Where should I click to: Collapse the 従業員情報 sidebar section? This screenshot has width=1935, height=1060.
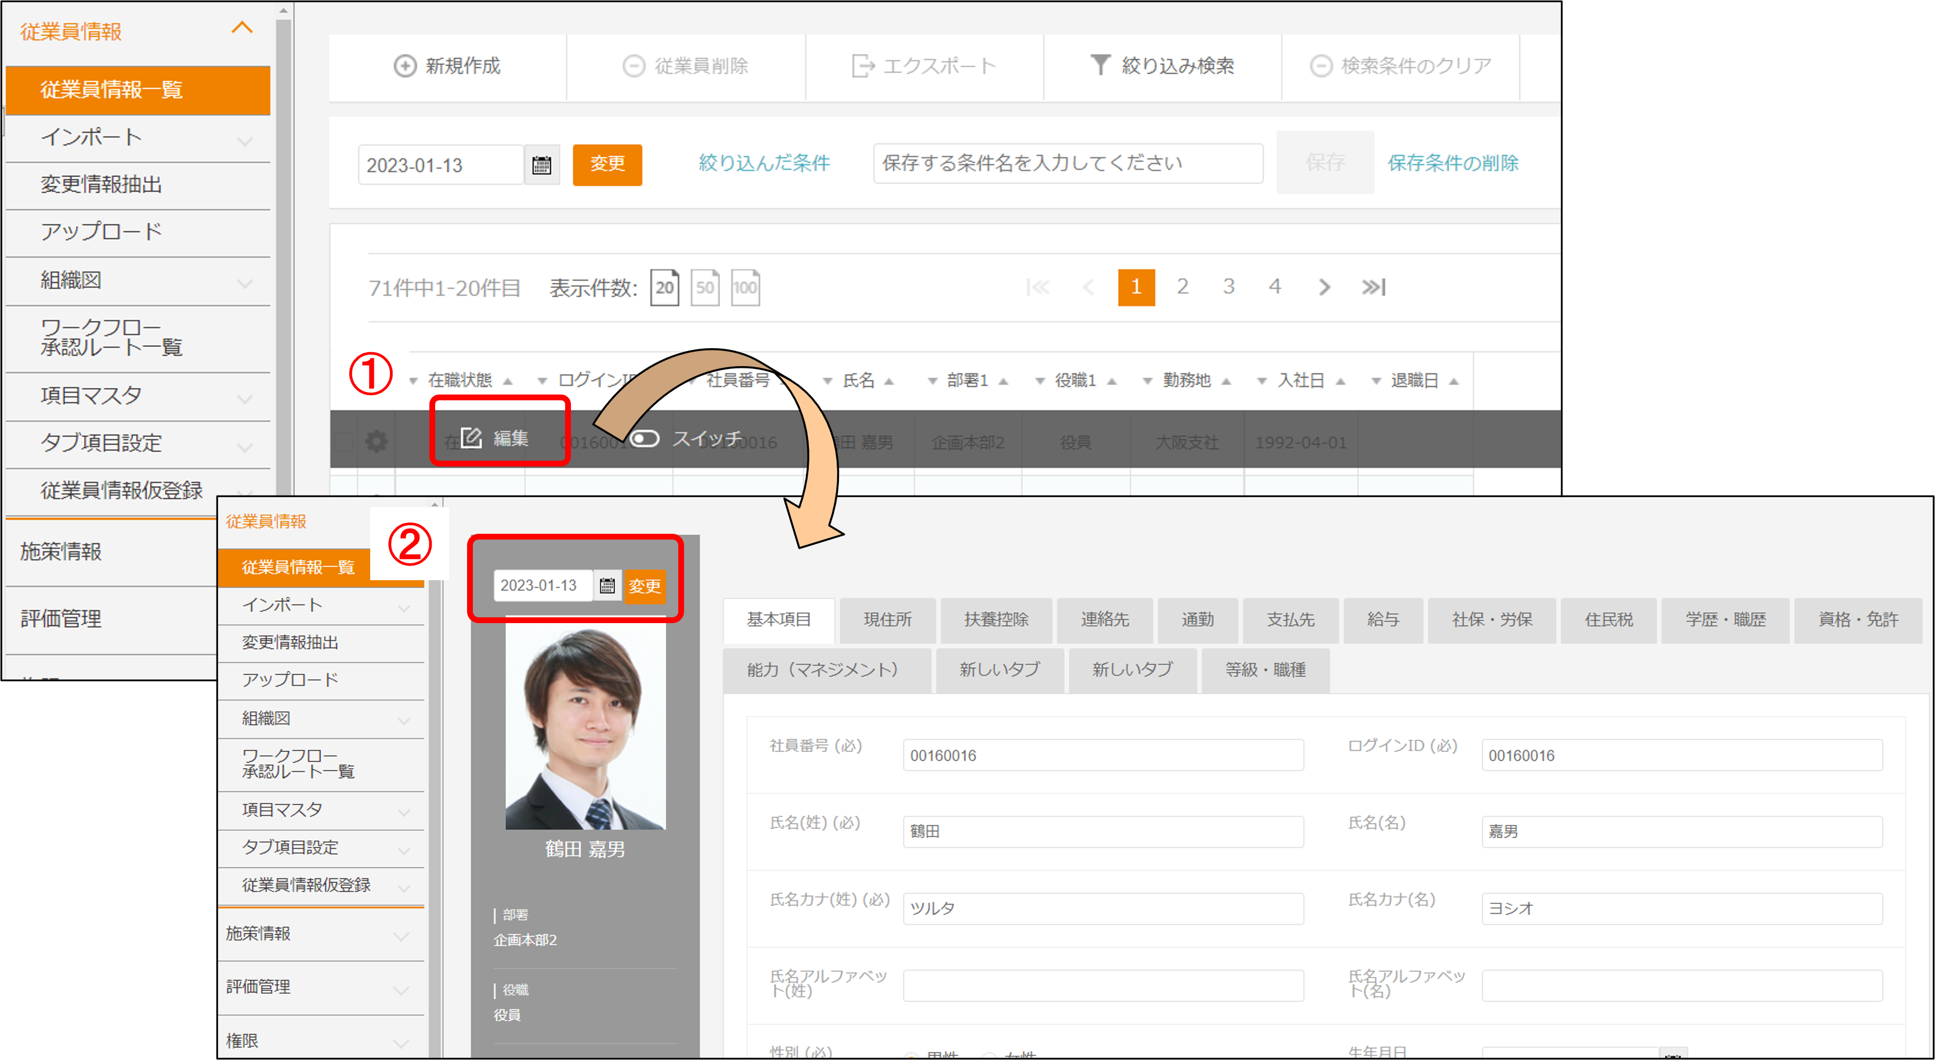click(x=242, y=28)
